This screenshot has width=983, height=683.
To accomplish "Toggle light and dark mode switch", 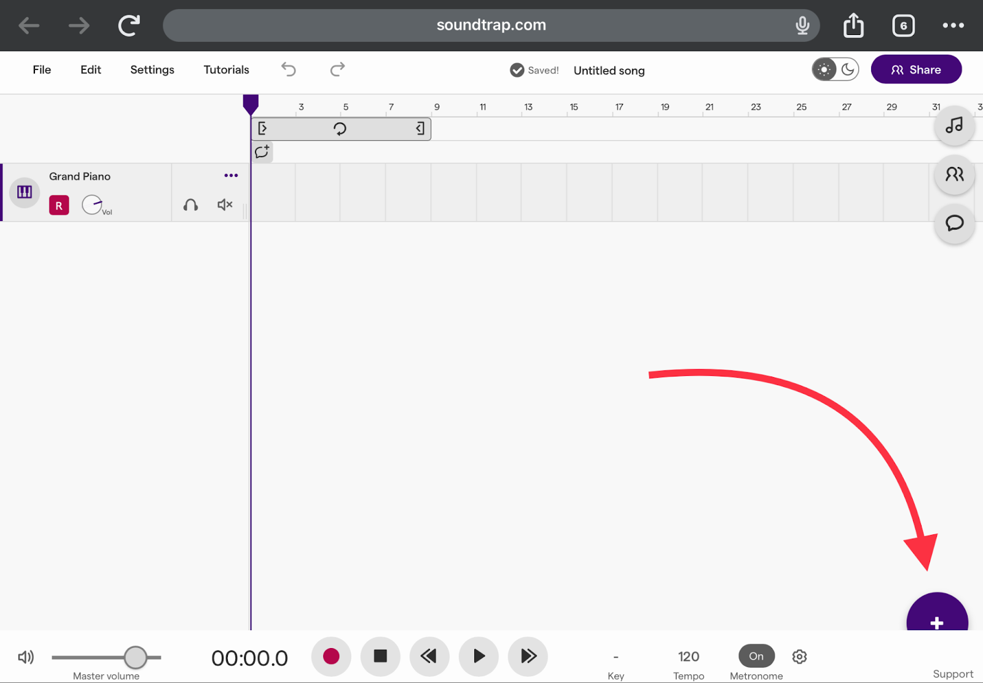I will tap(836, 69).
